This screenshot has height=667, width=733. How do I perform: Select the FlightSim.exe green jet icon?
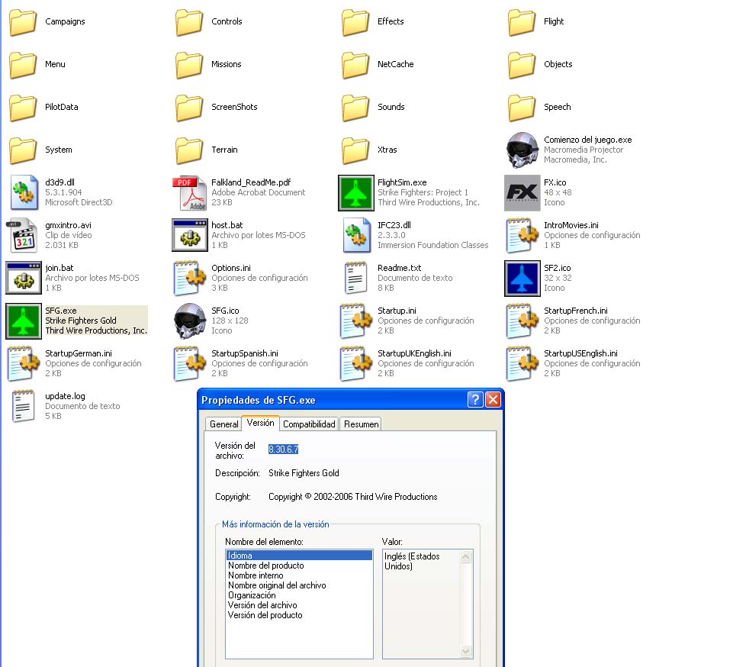click(355, 193)
